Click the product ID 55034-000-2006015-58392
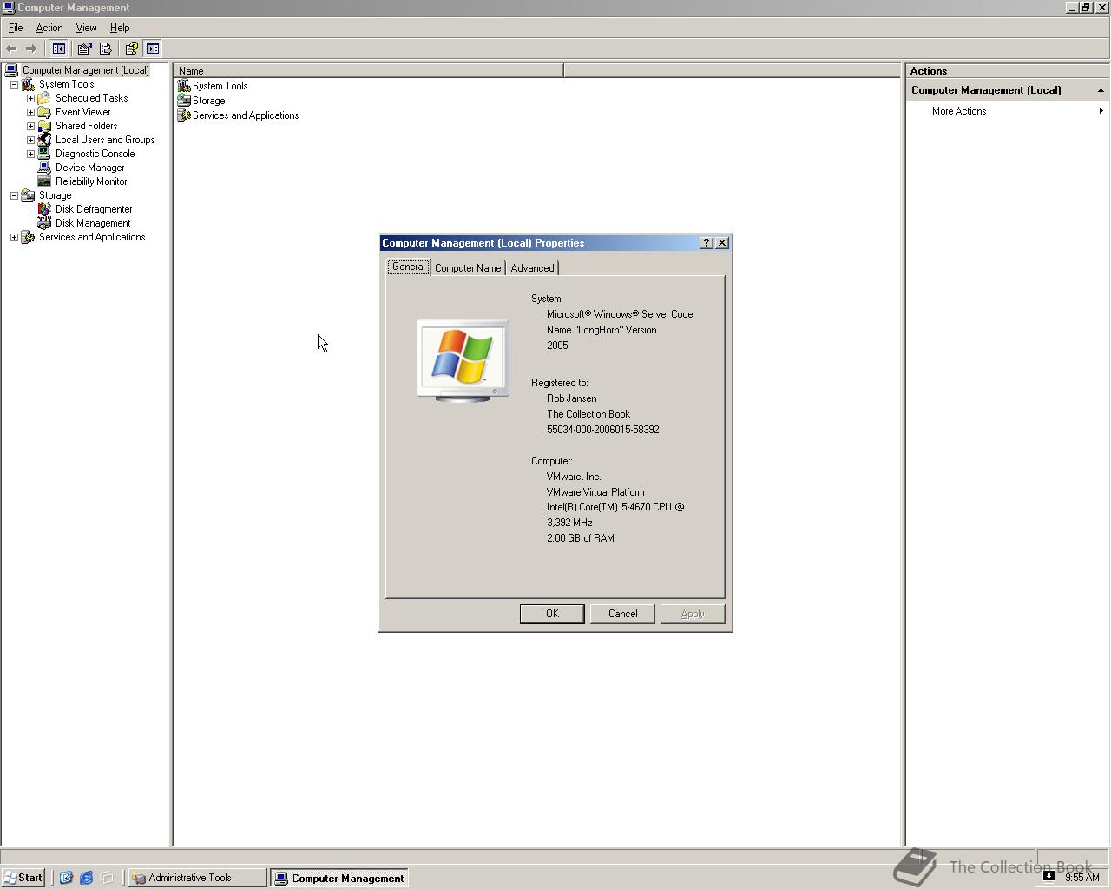This screenshot has width=1111, height=889. point(602,430)
